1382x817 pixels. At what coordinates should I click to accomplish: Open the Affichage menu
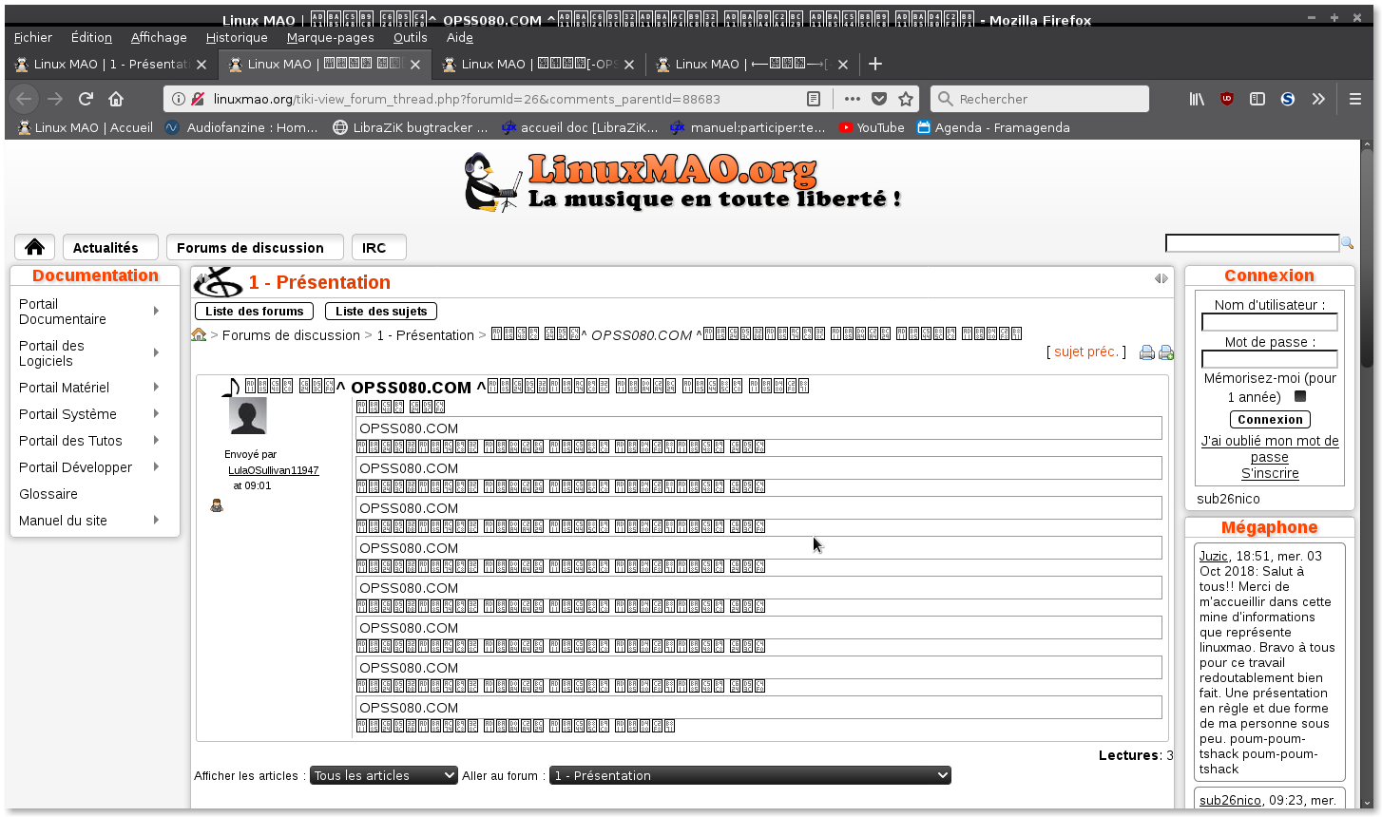point(159,37)
